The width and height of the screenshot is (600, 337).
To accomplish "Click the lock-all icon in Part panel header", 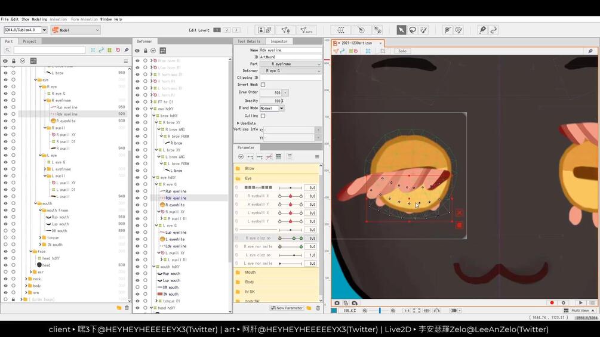I will pos(14,61).
